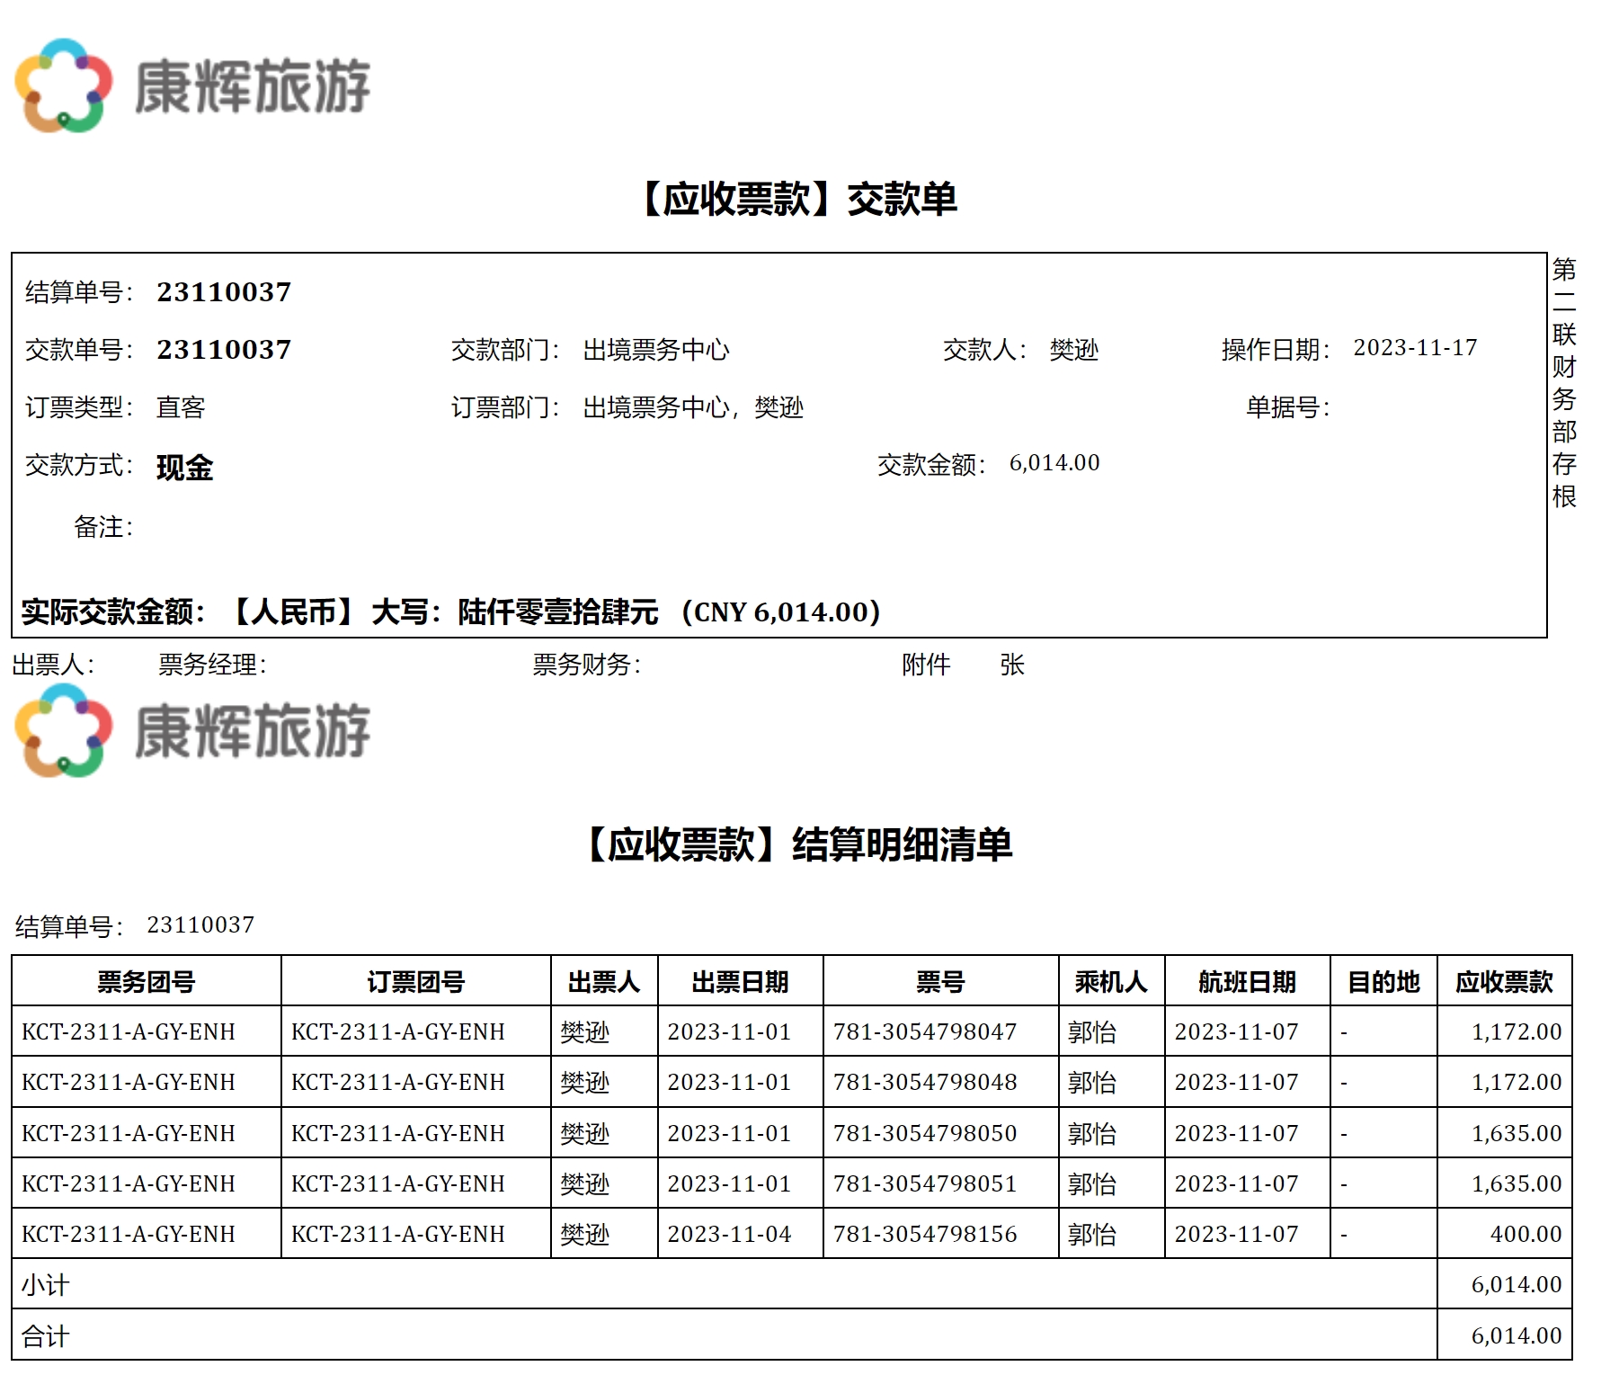Click the 票务团号 column header
The width and height of the screenshot is (1619, 1384).
(146, 981)
